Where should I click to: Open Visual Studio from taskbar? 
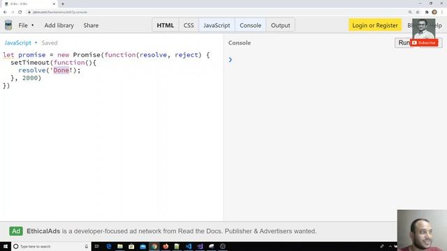click(200, 246)
